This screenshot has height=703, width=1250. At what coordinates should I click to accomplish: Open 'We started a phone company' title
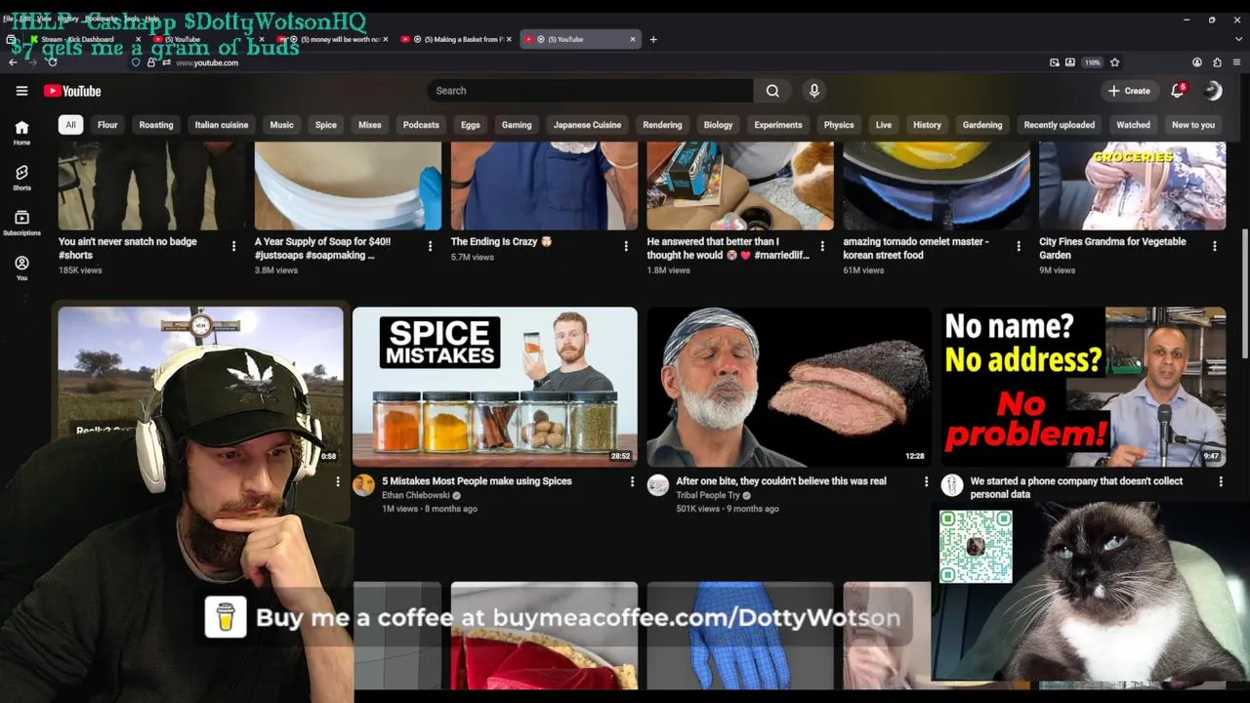[x=1076, y=487]
